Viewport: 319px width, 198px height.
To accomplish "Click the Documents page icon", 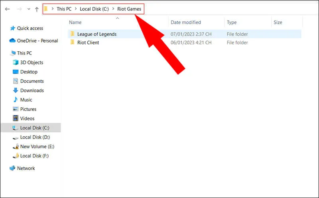I will point(16,81).
